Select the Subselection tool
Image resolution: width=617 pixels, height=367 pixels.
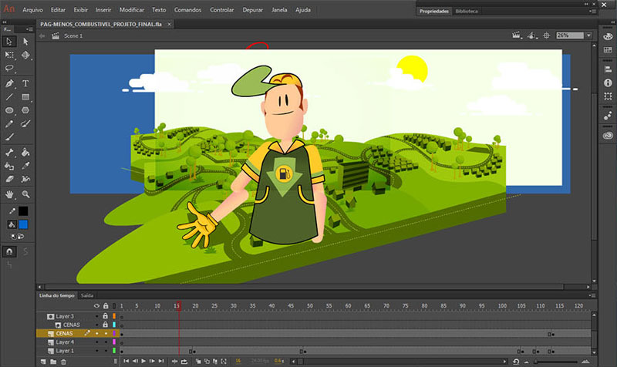[25, 42]
